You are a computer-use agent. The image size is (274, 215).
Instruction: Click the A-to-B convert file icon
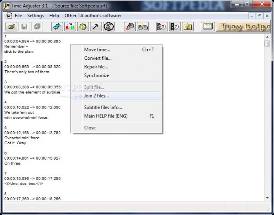pos(70,27)
